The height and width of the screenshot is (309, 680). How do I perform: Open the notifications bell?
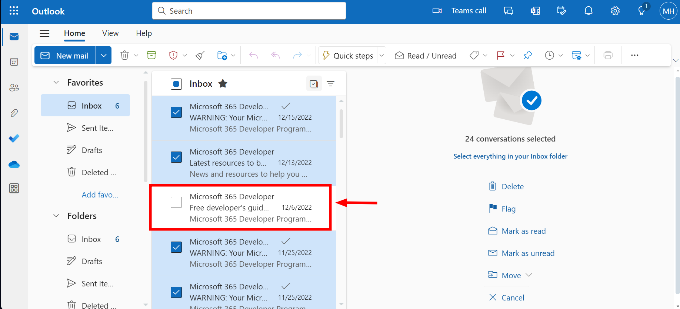(588, 11)
